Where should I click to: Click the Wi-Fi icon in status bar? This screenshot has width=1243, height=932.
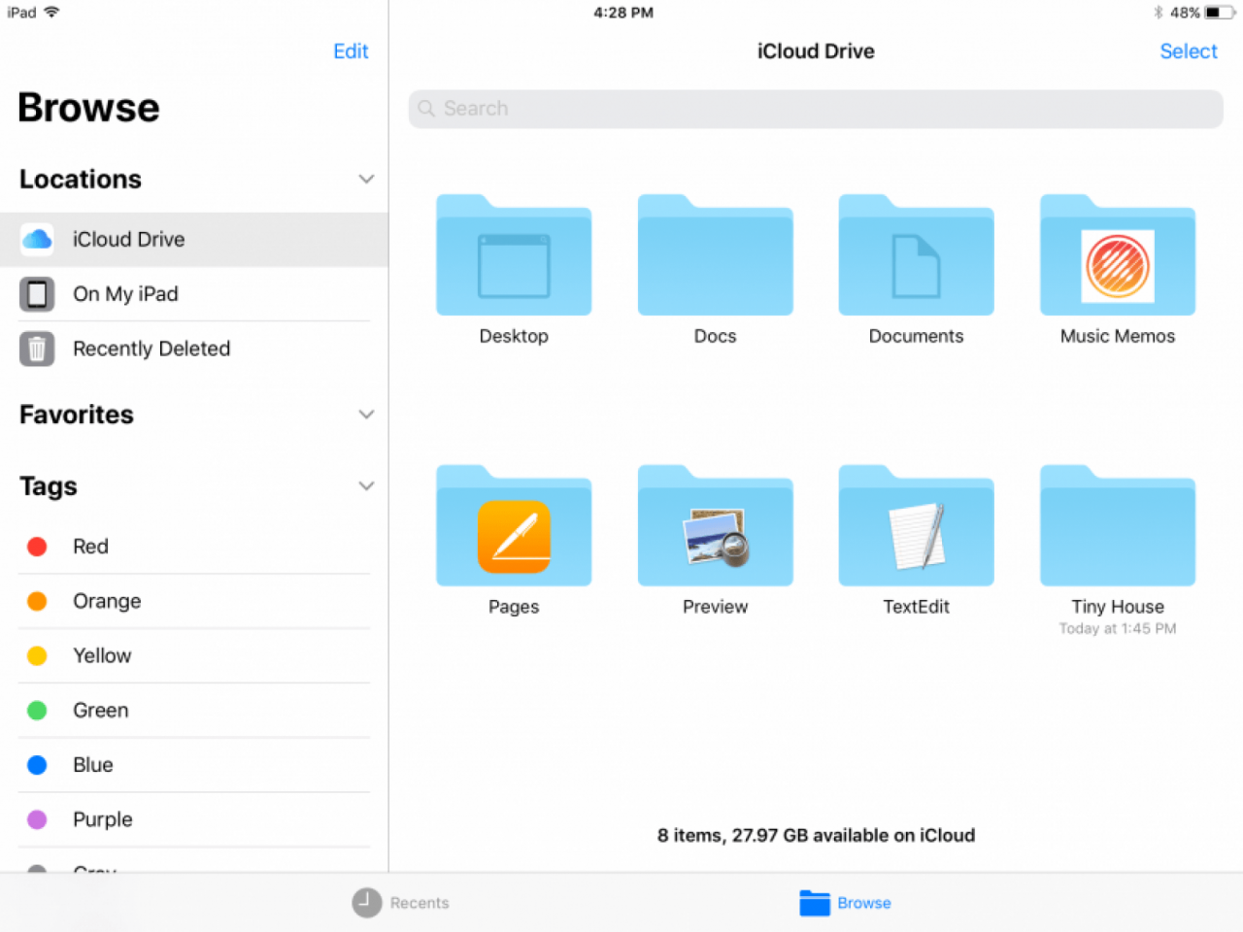pos(51,13)
